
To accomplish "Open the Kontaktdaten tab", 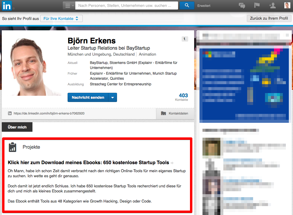I will click(x=175, y=113).
